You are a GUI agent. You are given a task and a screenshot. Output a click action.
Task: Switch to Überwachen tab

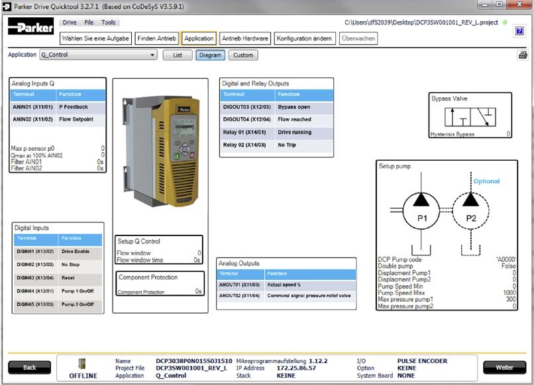point(358,38)
